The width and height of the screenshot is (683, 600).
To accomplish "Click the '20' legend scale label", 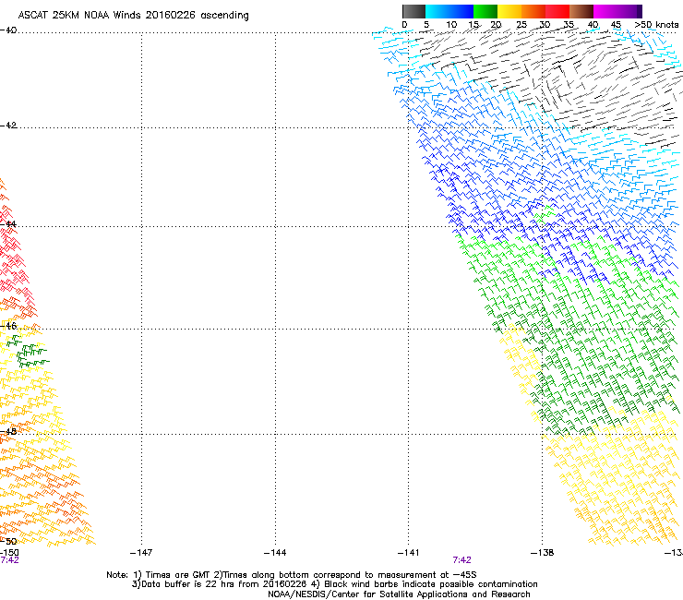I will click(496, 25).
